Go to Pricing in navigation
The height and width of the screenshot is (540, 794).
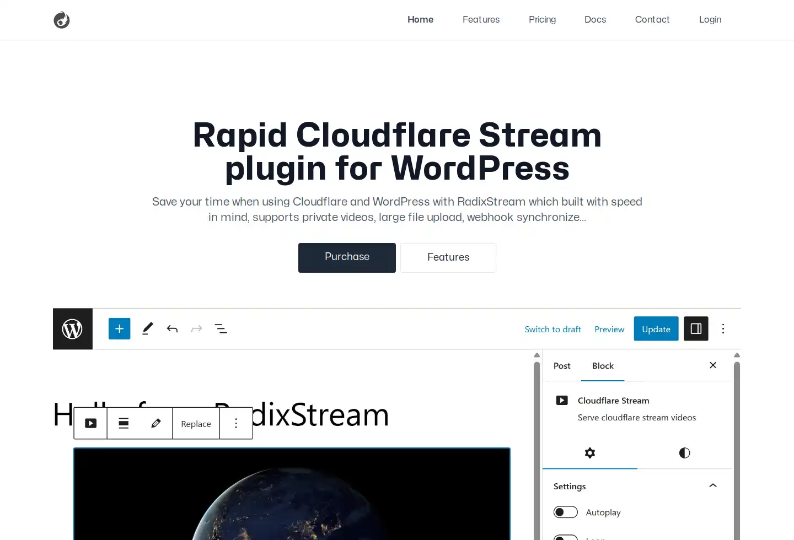click(542, 19)
